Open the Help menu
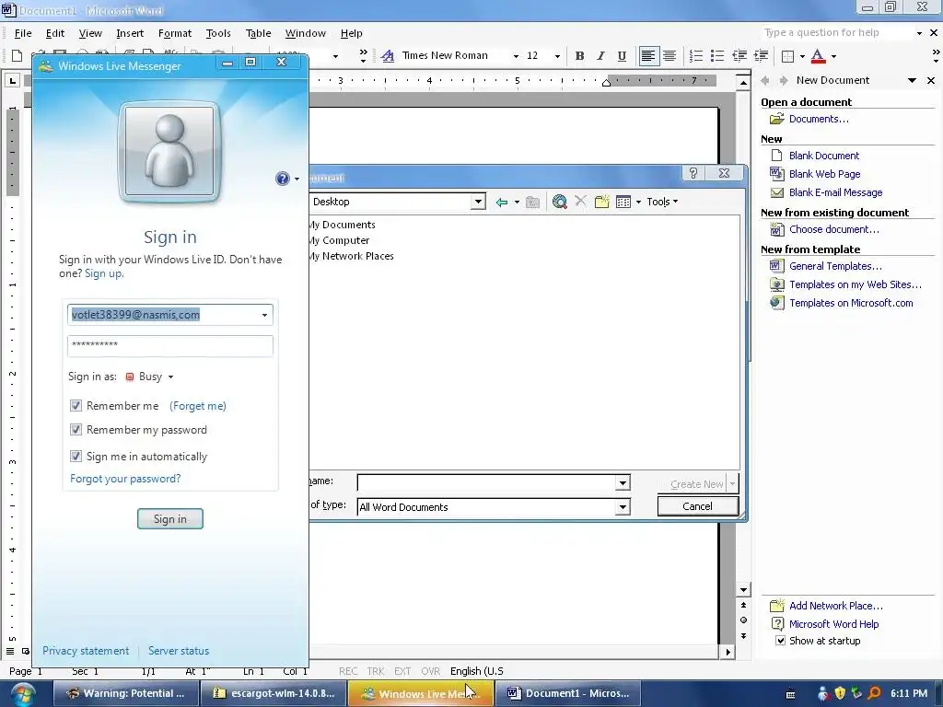 pos(351,34)
